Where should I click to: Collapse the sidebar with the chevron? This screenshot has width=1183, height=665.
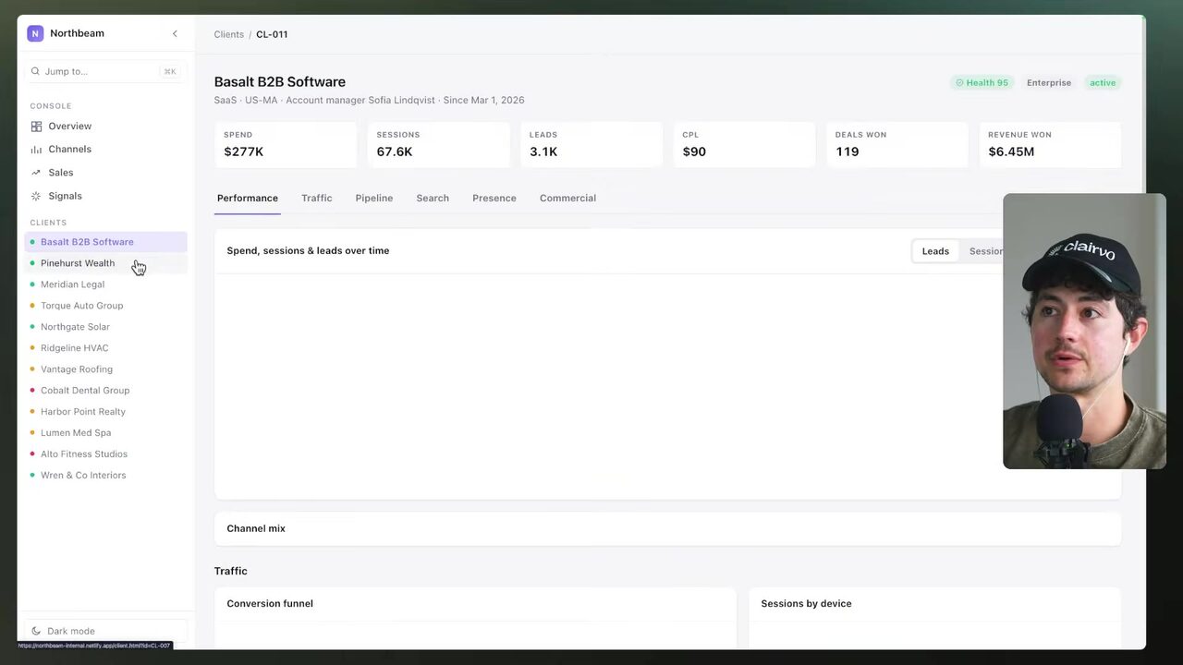coord(175,34)
